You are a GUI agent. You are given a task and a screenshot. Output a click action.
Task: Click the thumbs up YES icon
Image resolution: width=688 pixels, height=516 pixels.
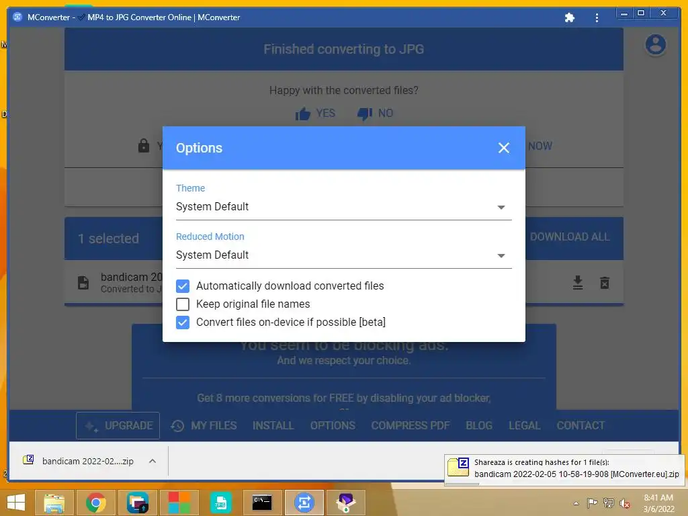tap(303, 114)
